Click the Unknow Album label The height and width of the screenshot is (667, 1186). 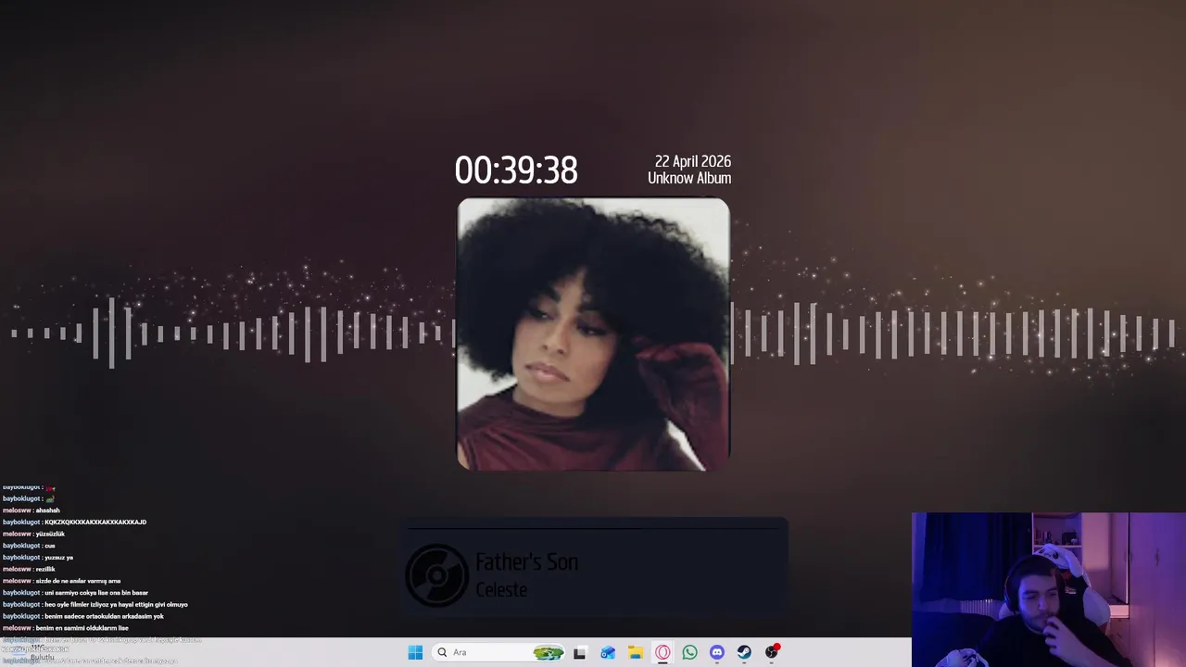[689, 178]
